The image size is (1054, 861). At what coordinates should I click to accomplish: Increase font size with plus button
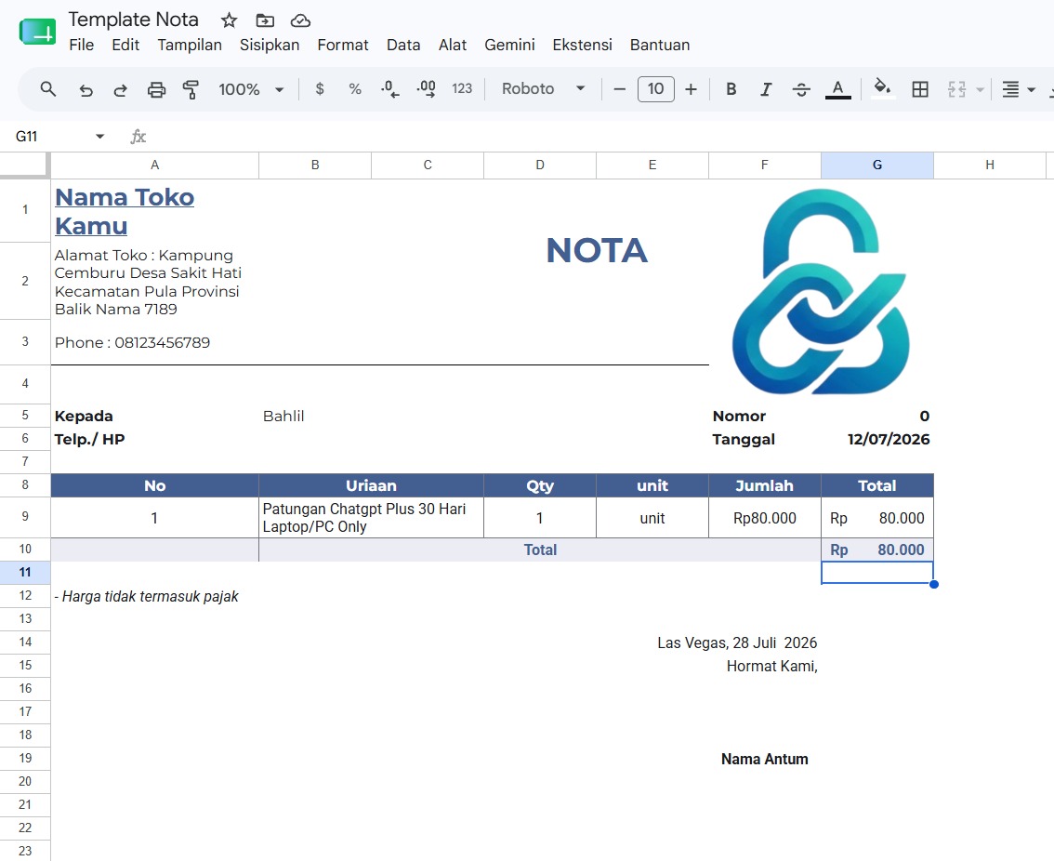click(x=691, y=88)
